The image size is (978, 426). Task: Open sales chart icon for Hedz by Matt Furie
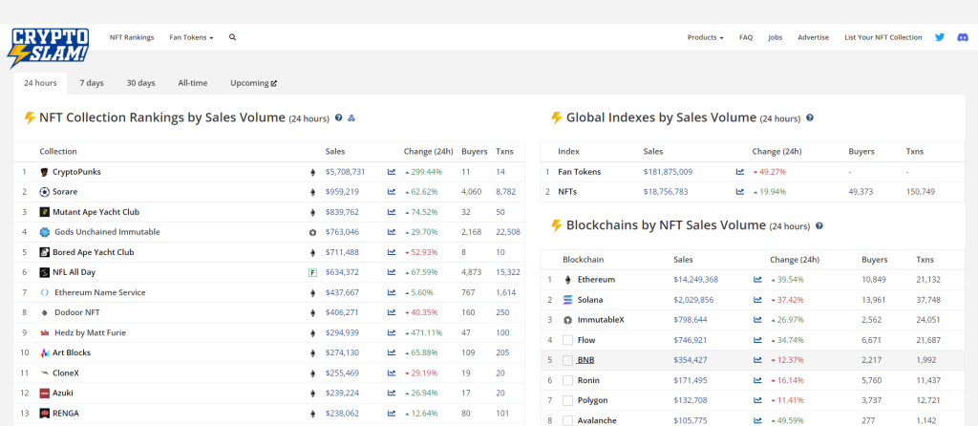pos(391,333)
